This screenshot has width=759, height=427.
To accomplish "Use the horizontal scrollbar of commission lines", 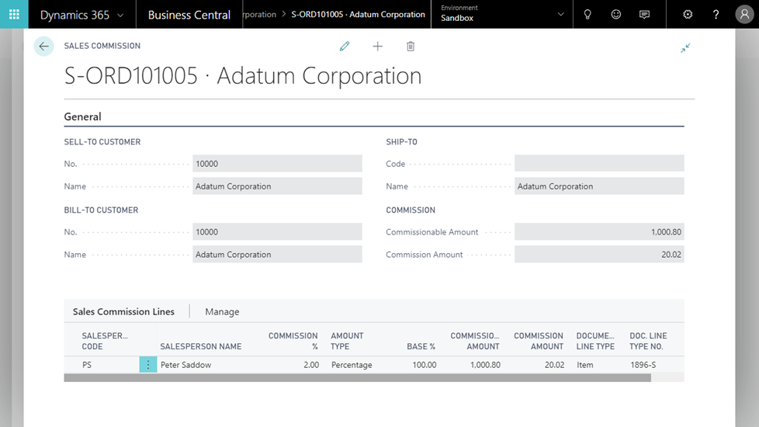I will (357, 377).
